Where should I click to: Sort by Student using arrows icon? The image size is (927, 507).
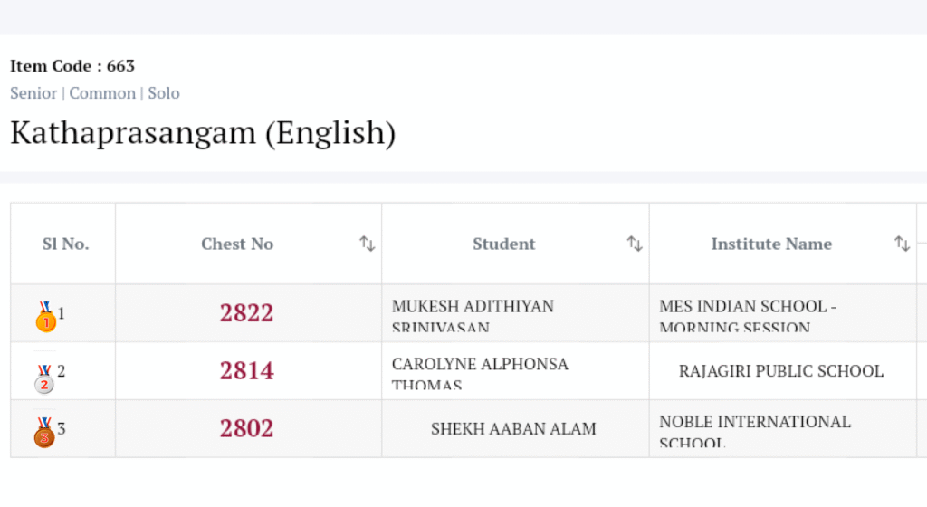(635, 244)
